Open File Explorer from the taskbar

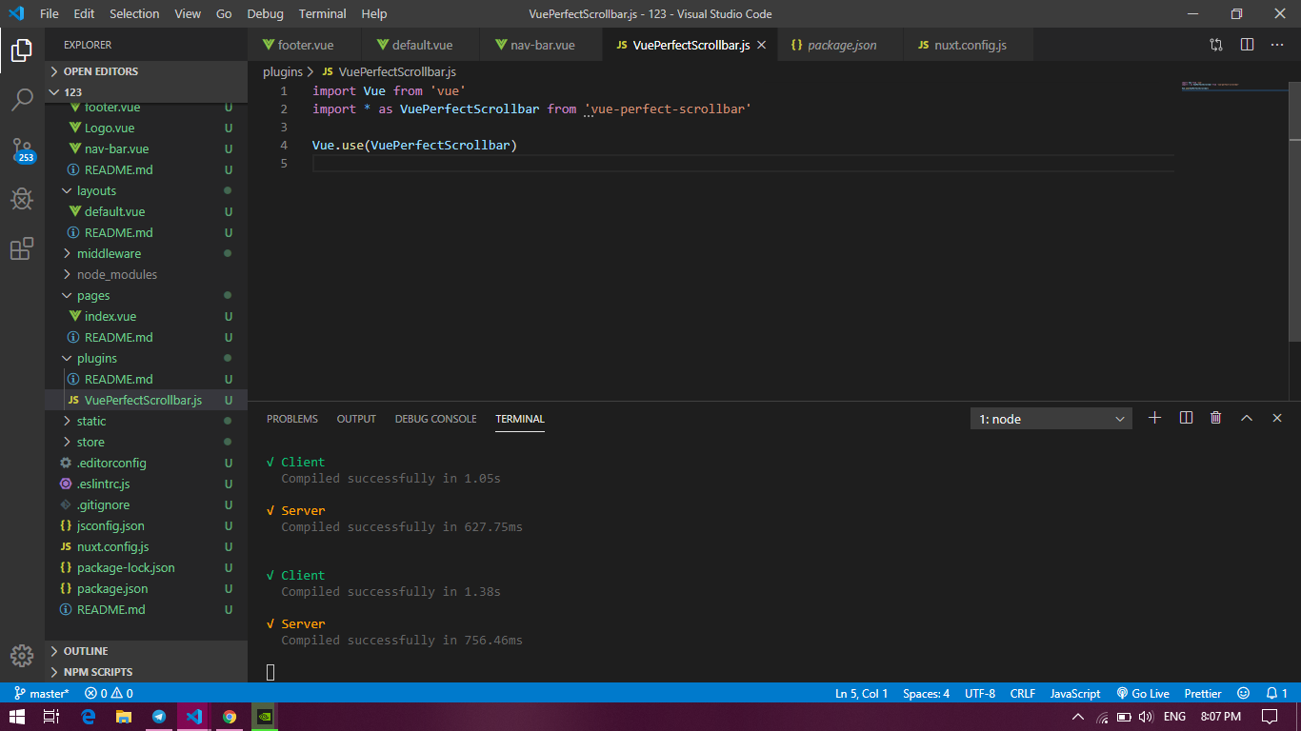click(x=123, y=717)
